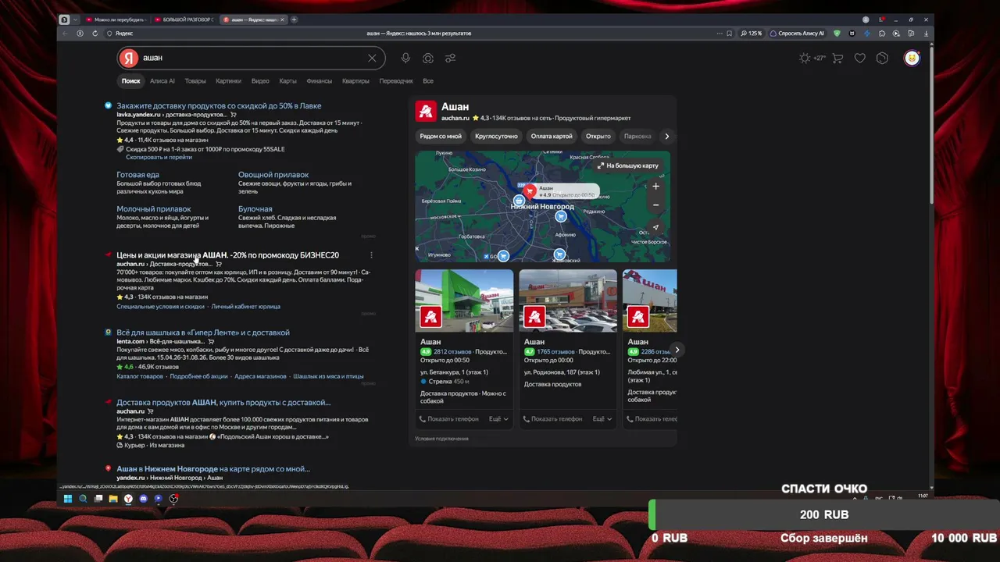Image resolution: width=1000 pixels, height=562 pixels.
Task: Open Доставка продуктов АШАН result
Action: 223,403
